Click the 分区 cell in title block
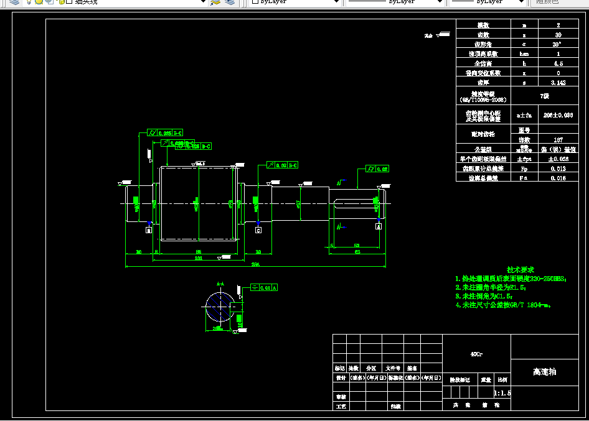 [371, 368]
